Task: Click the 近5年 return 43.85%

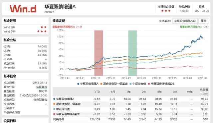Action: point(42,55)
